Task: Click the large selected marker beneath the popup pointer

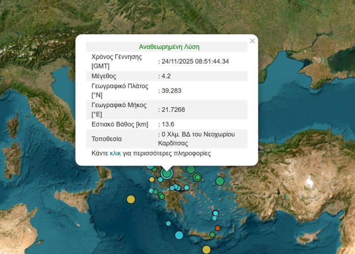Action: point(167,174)
